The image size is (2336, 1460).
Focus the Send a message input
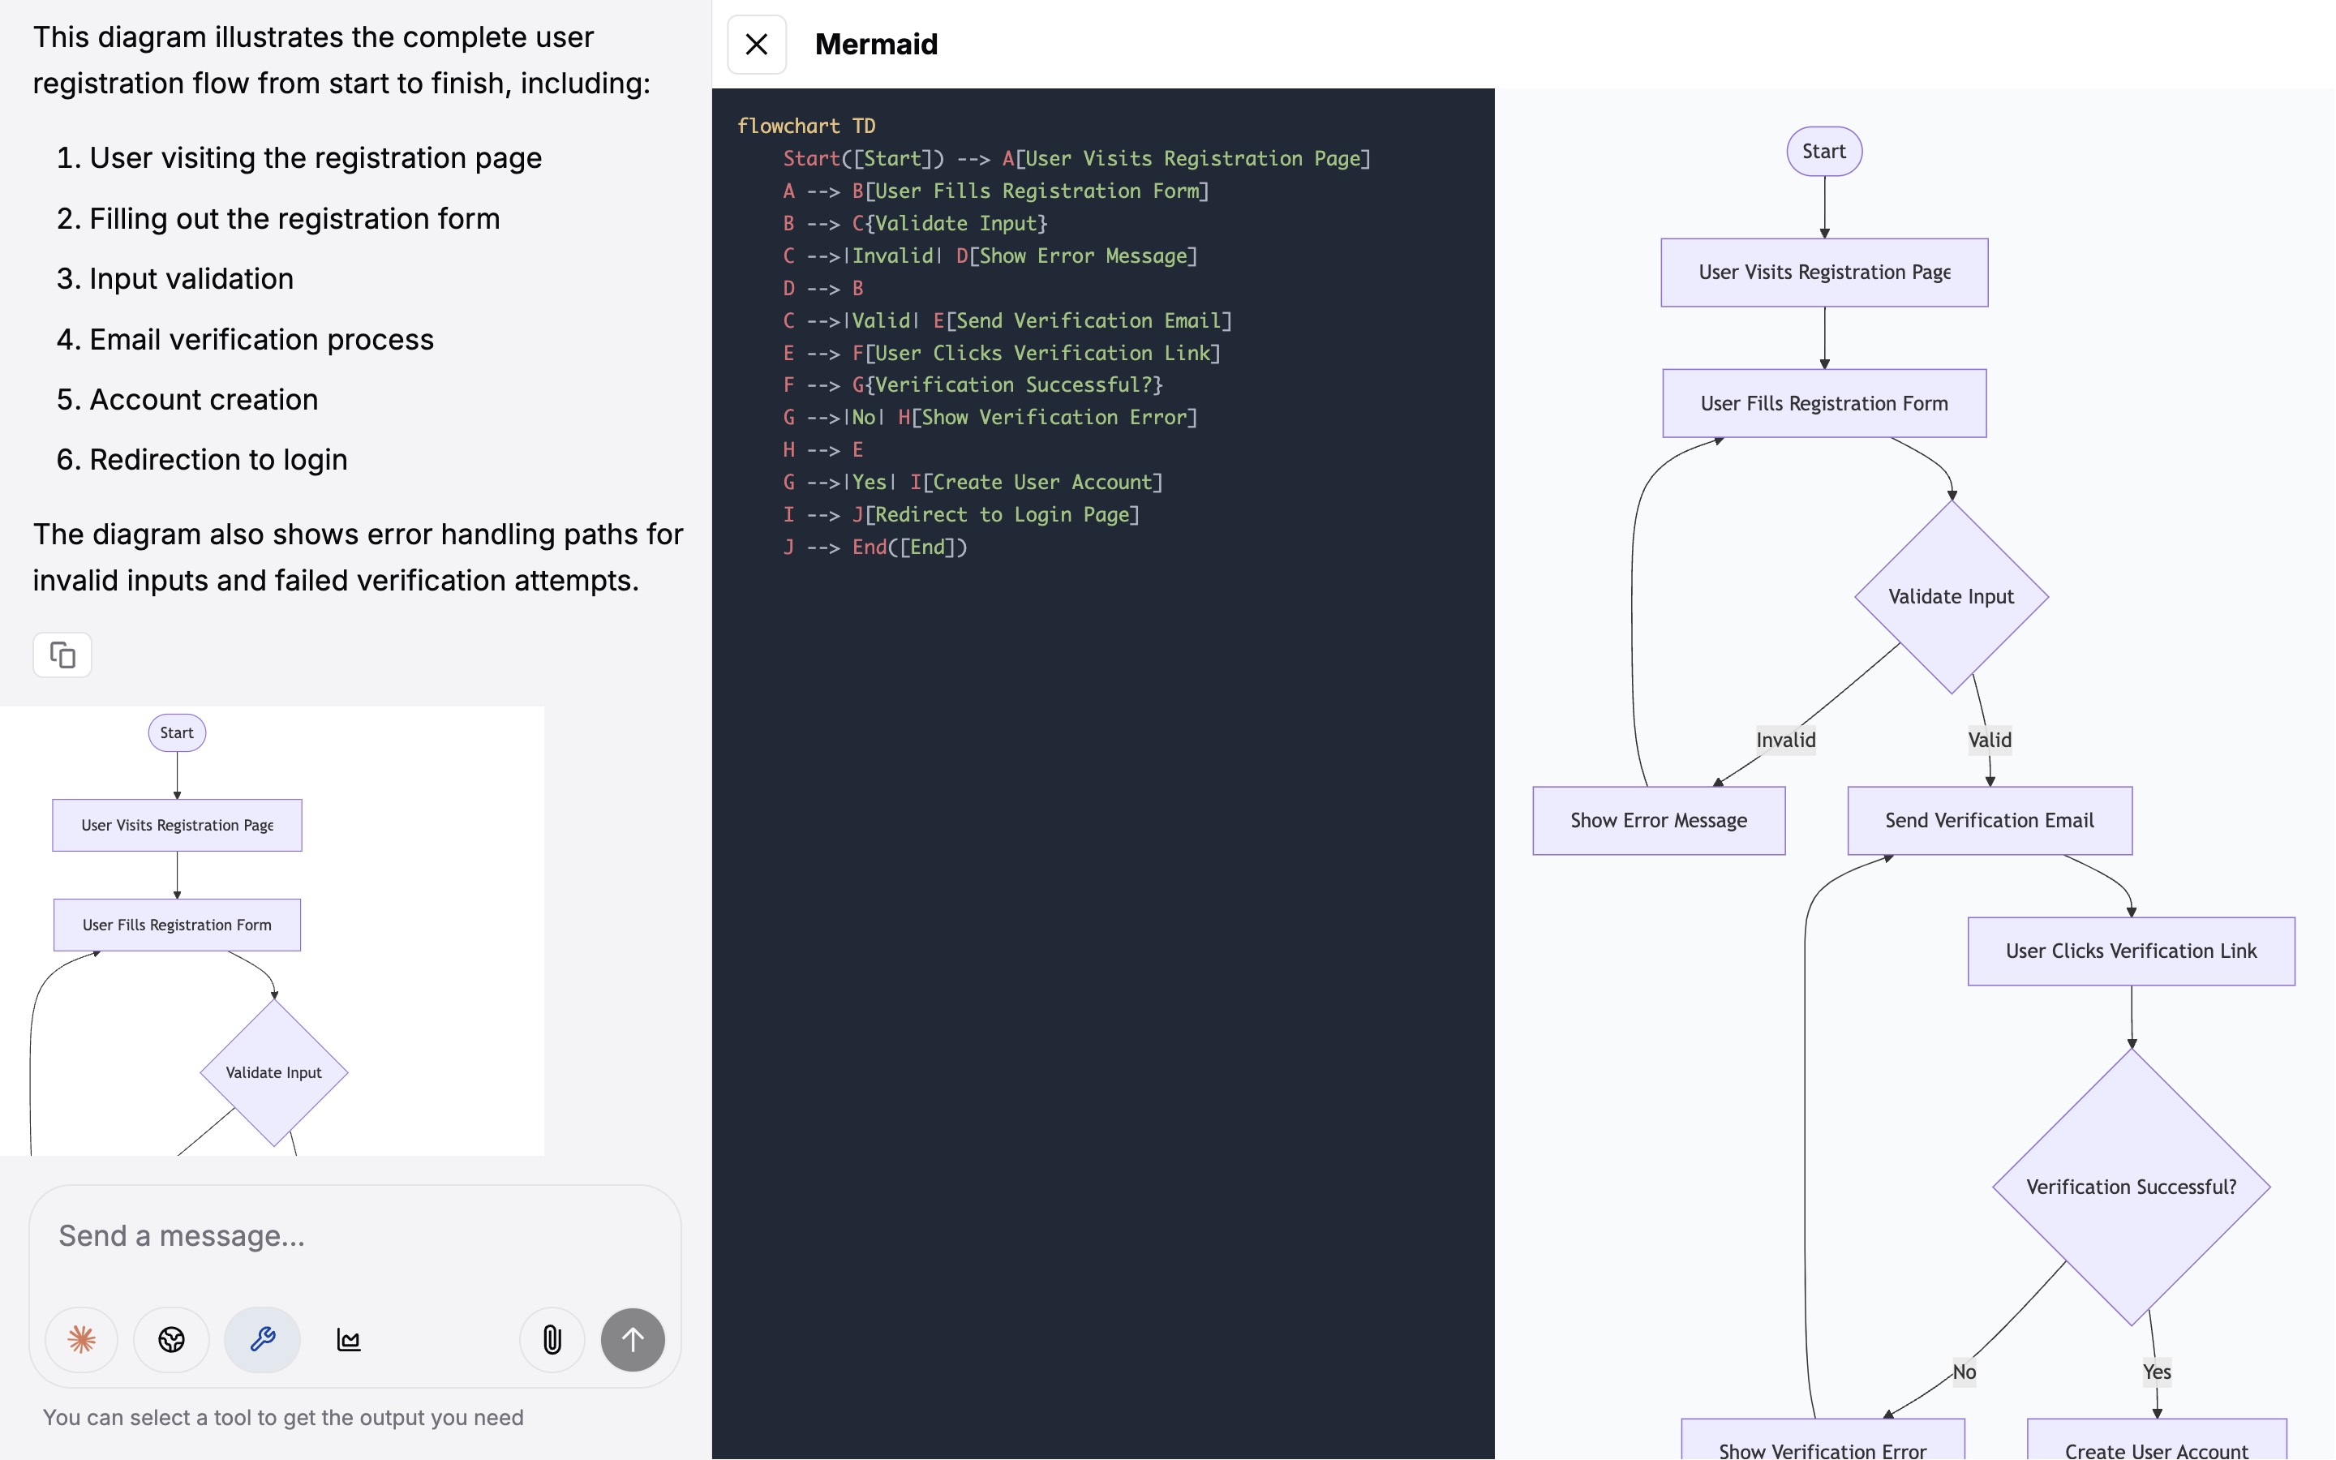[x=355, y=1236]
